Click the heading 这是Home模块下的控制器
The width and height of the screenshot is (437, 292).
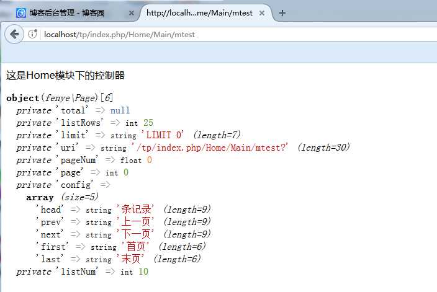pyautogui.click(x=65, y=76)
